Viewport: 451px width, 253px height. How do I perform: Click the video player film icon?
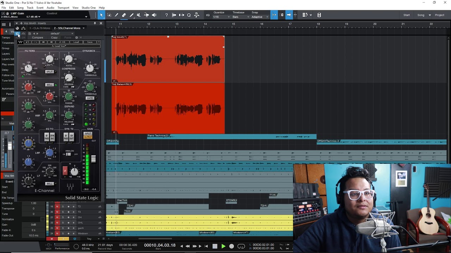pos(319,15)
